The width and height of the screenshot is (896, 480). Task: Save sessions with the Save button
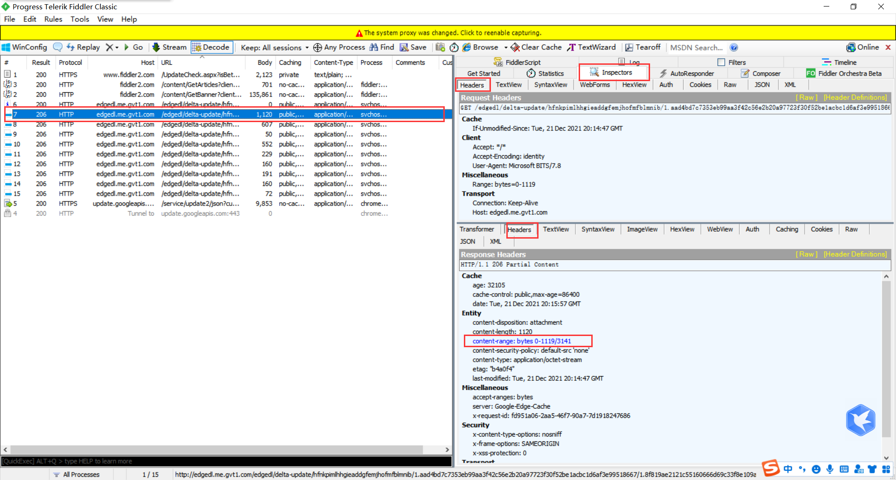pyautogui.click(x=413, y=47)
